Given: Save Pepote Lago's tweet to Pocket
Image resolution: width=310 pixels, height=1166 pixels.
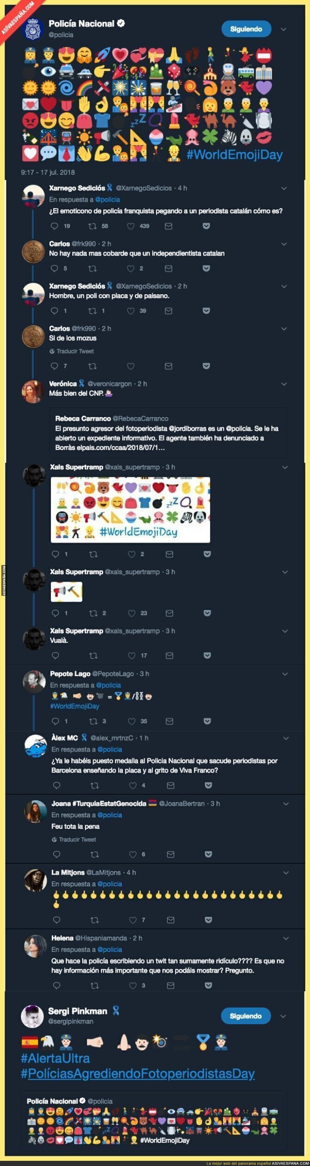Looking at the screenshot, I should click(x=207, y=721).
